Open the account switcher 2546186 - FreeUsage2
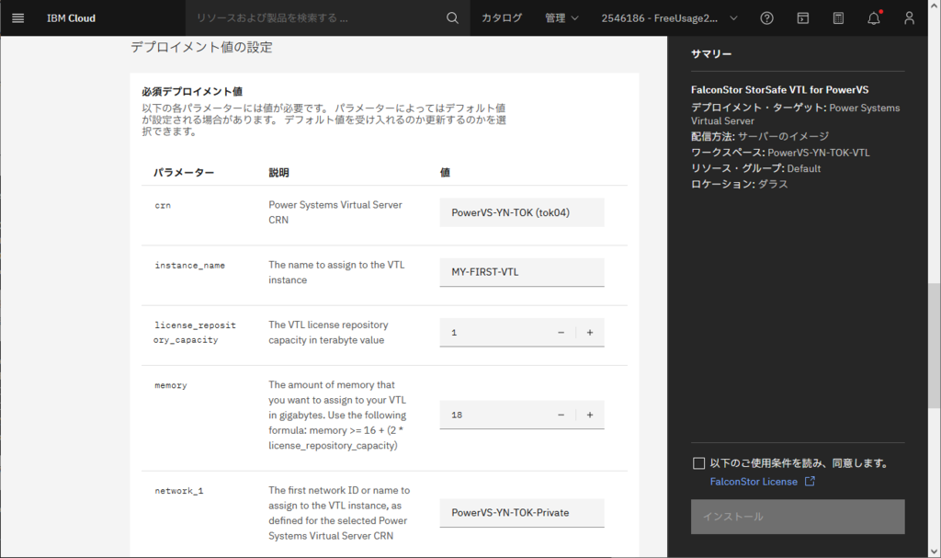 669,18
